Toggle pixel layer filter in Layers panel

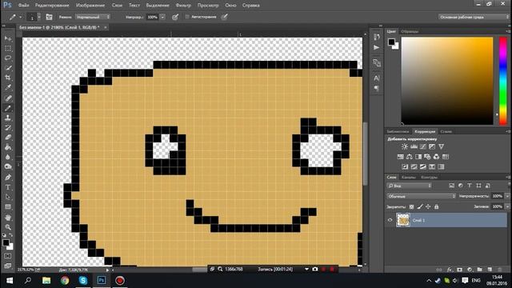451,186
